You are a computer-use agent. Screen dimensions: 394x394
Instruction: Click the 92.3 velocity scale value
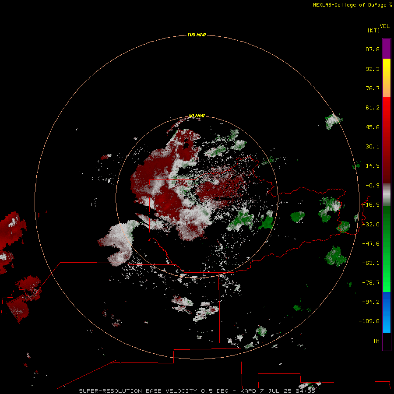tap(373, 69)
